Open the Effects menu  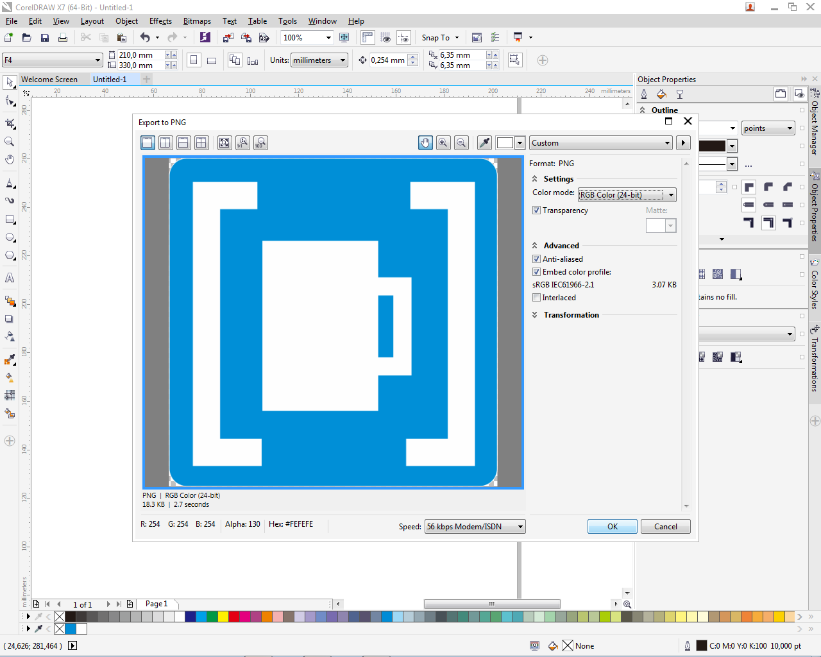tap(160, 21)
